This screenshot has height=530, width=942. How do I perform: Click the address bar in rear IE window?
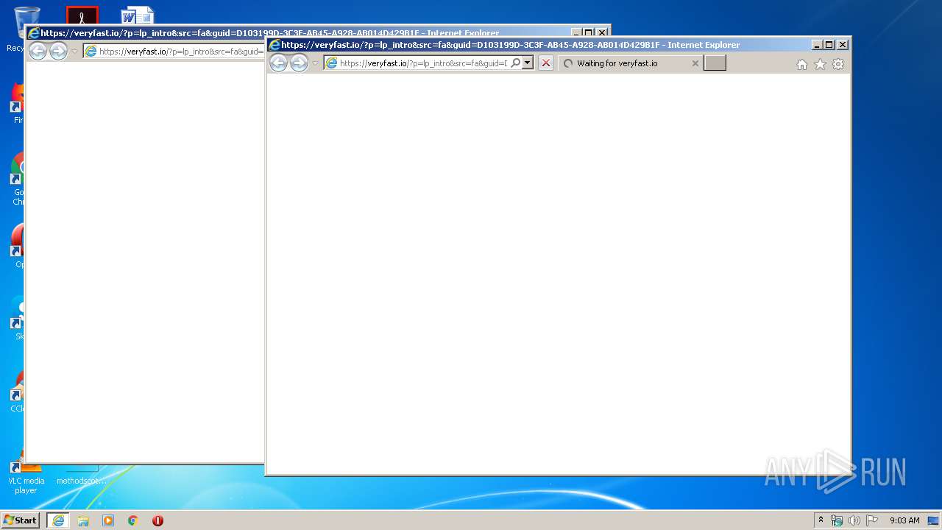point(174,52)
